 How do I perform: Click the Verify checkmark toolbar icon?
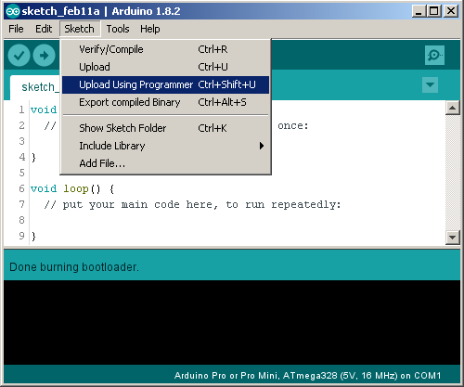click(x=19, y=56)
